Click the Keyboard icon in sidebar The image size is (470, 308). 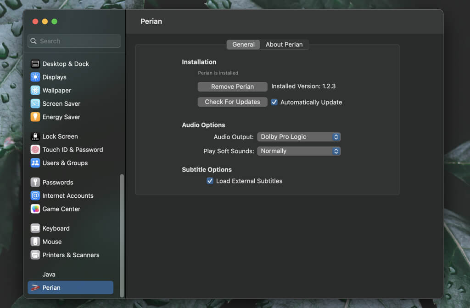point(35,228)
